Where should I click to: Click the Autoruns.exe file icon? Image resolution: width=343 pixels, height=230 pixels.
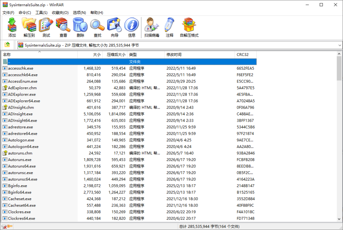(x=5, y=160)
